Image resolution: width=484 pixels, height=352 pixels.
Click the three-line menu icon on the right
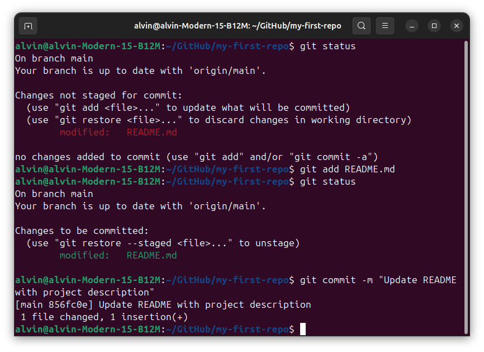point(385,26)
